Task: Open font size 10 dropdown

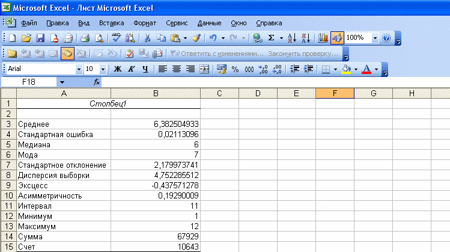Action: tap(103, 69)
